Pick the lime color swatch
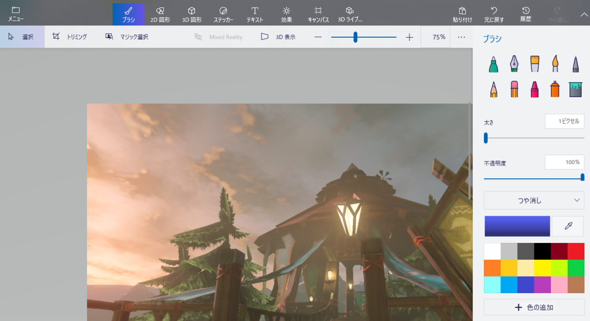 [x=559, y=268]
